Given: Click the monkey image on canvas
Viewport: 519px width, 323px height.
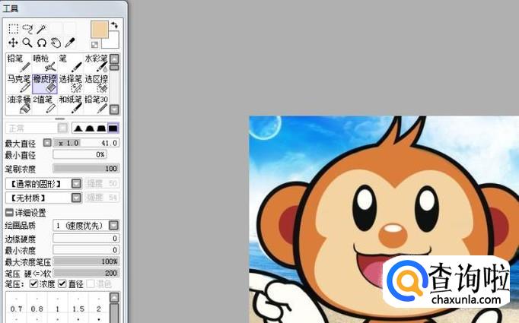Looking at the screenshot, I should click(384, 220).
